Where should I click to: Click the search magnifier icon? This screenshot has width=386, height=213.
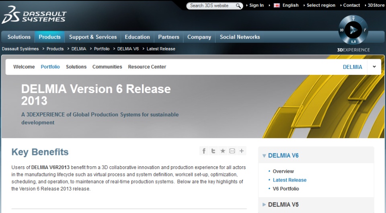tap(238, 6)
